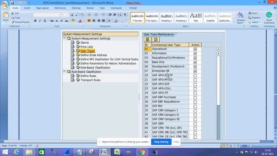This screenshot has height=156, width=277.
Task: Switch to the Insert ribbon tab
Action: [x=27, y=8]
